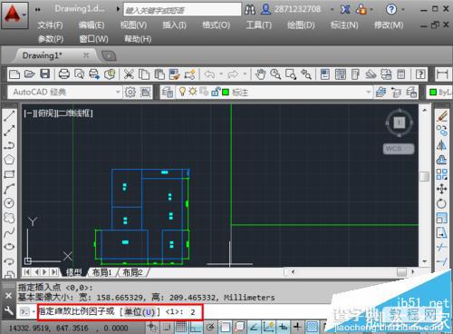Select the Move modify tool
Image resolution: width=453 pixels, height=334 pixels.
point(441,189)
